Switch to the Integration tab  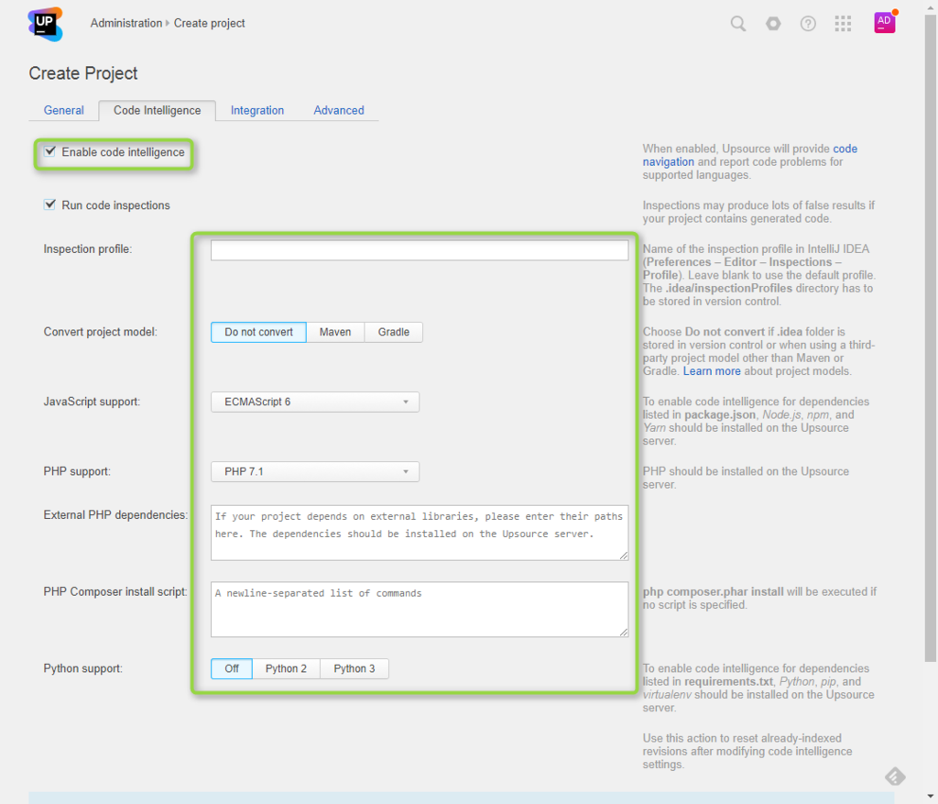point(257,110)
